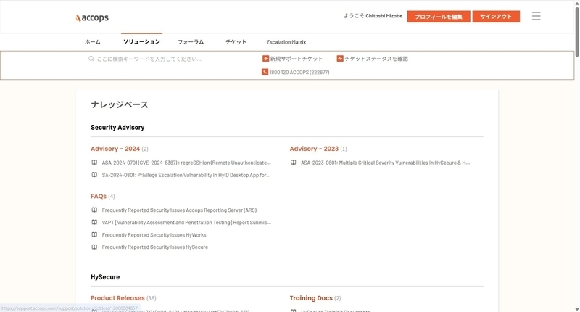Click the page vertical scrollbar thumb
This screenshot has width=580, height=312.
point(576,30)
